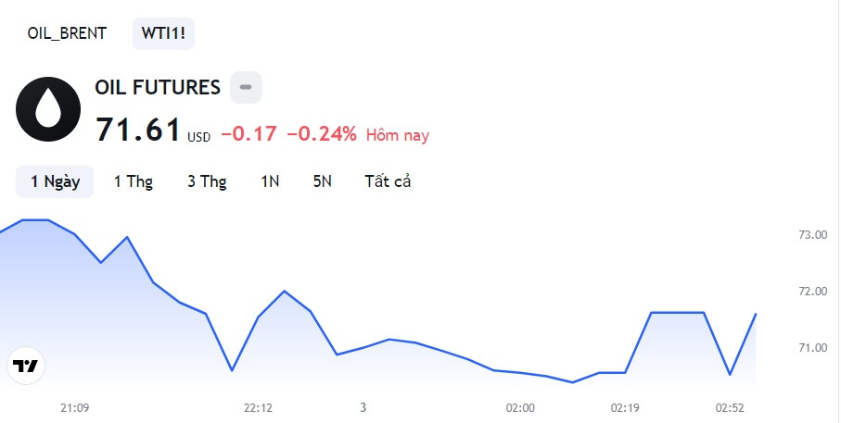Image resolution: width=841 pixels, height=423 pixels.
Task: Click the 21:09 time axis label
Action: (x=74, y=408)
